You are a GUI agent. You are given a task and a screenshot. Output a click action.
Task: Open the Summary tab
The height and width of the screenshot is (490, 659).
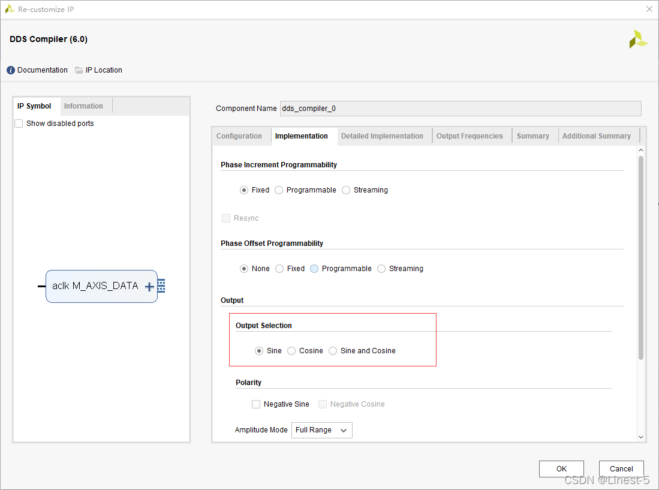(533, 136)
